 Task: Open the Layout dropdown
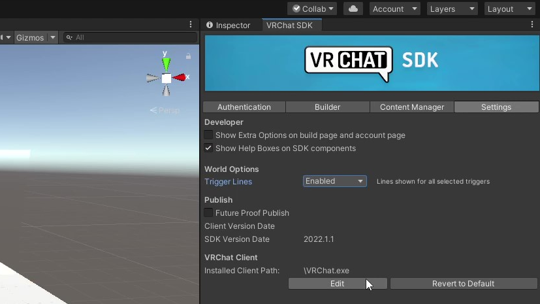pos(510,8)
